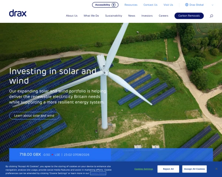222x177 pixels.
Task: Open the About Us menu
Action: point(72,15)
